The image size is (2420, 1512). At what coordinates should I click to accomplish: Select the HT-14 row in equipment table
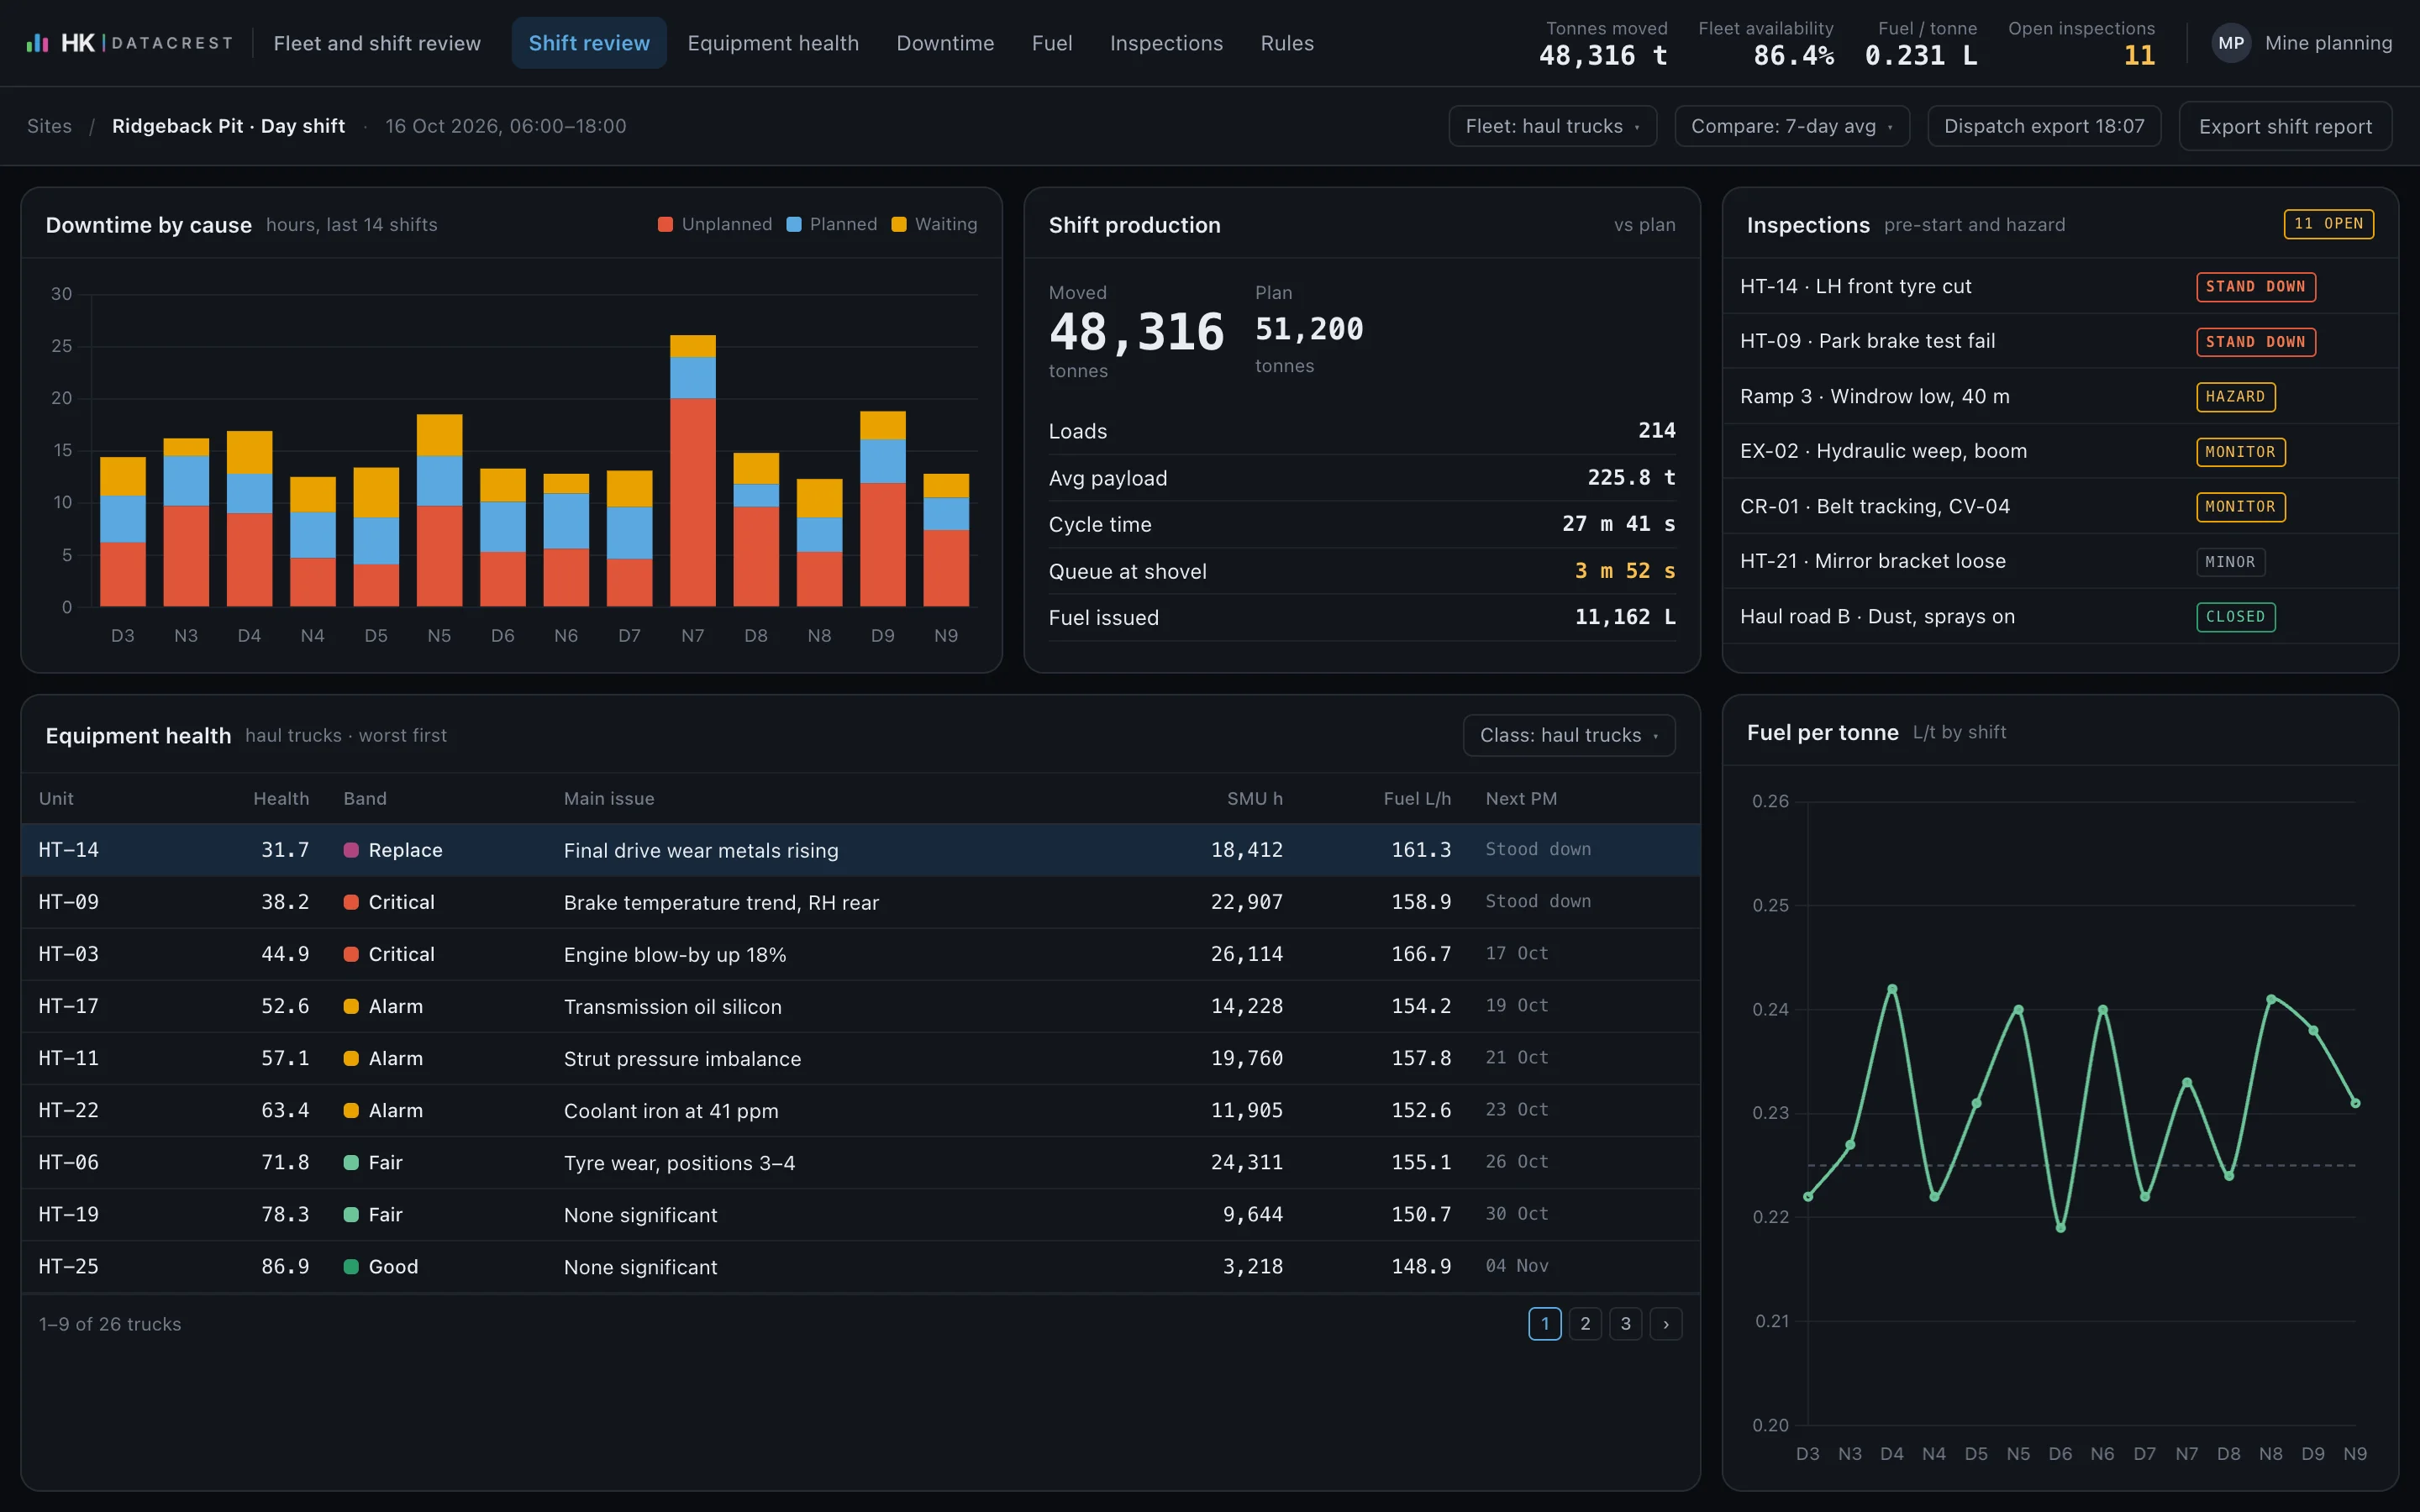click(x=860, y=850)
